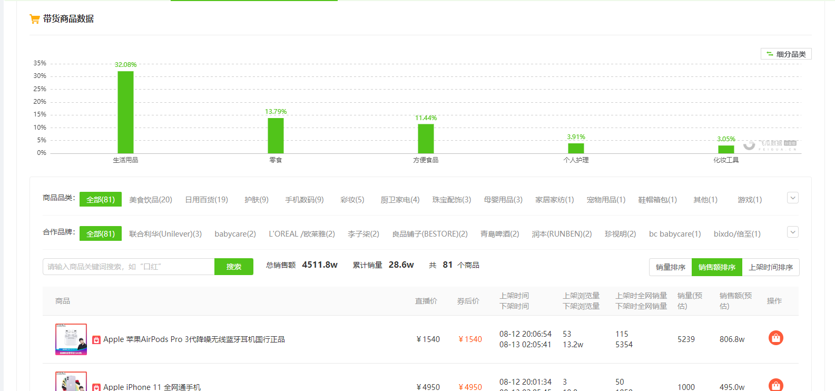Click the 化妆工具 3.05% chart bar
The width and height of the screenshot is (835, 391).
[x=726, y=149]
